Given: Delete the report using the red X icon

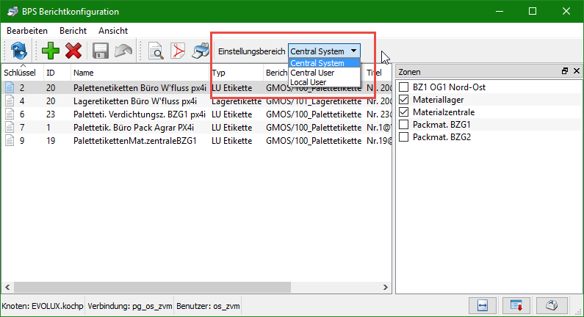Looking at the screenshot, I should [73, 51].
